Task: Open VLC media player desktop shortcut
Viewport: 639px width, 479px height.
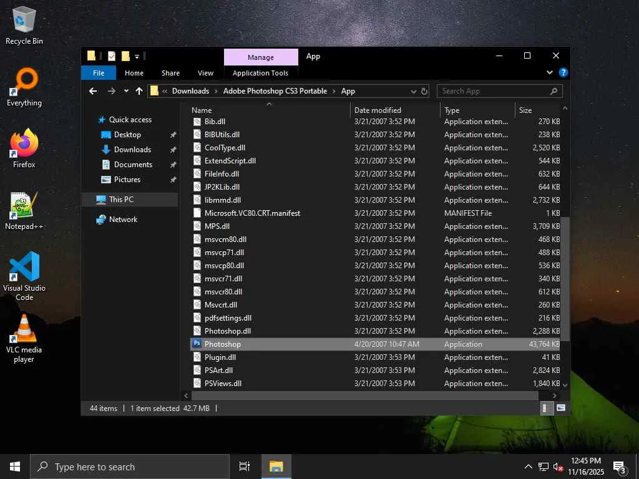Action: pyautogui.click(x=24, y=339)
